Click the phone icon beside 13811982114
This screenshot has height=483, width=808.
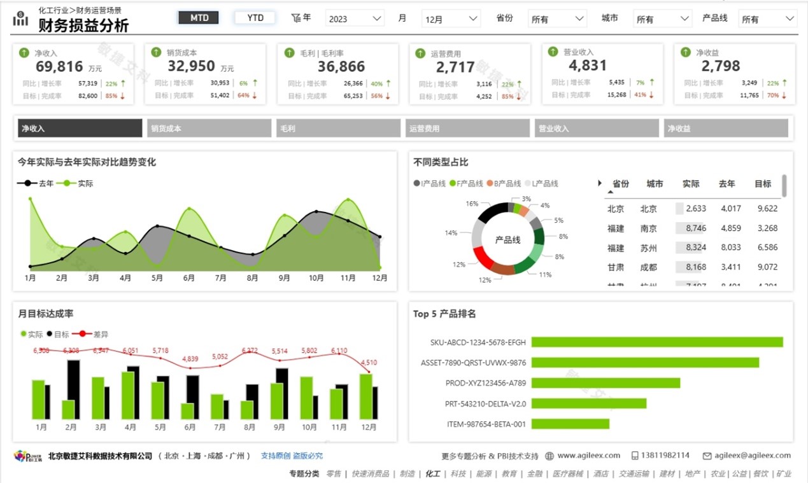pos(634,456)
